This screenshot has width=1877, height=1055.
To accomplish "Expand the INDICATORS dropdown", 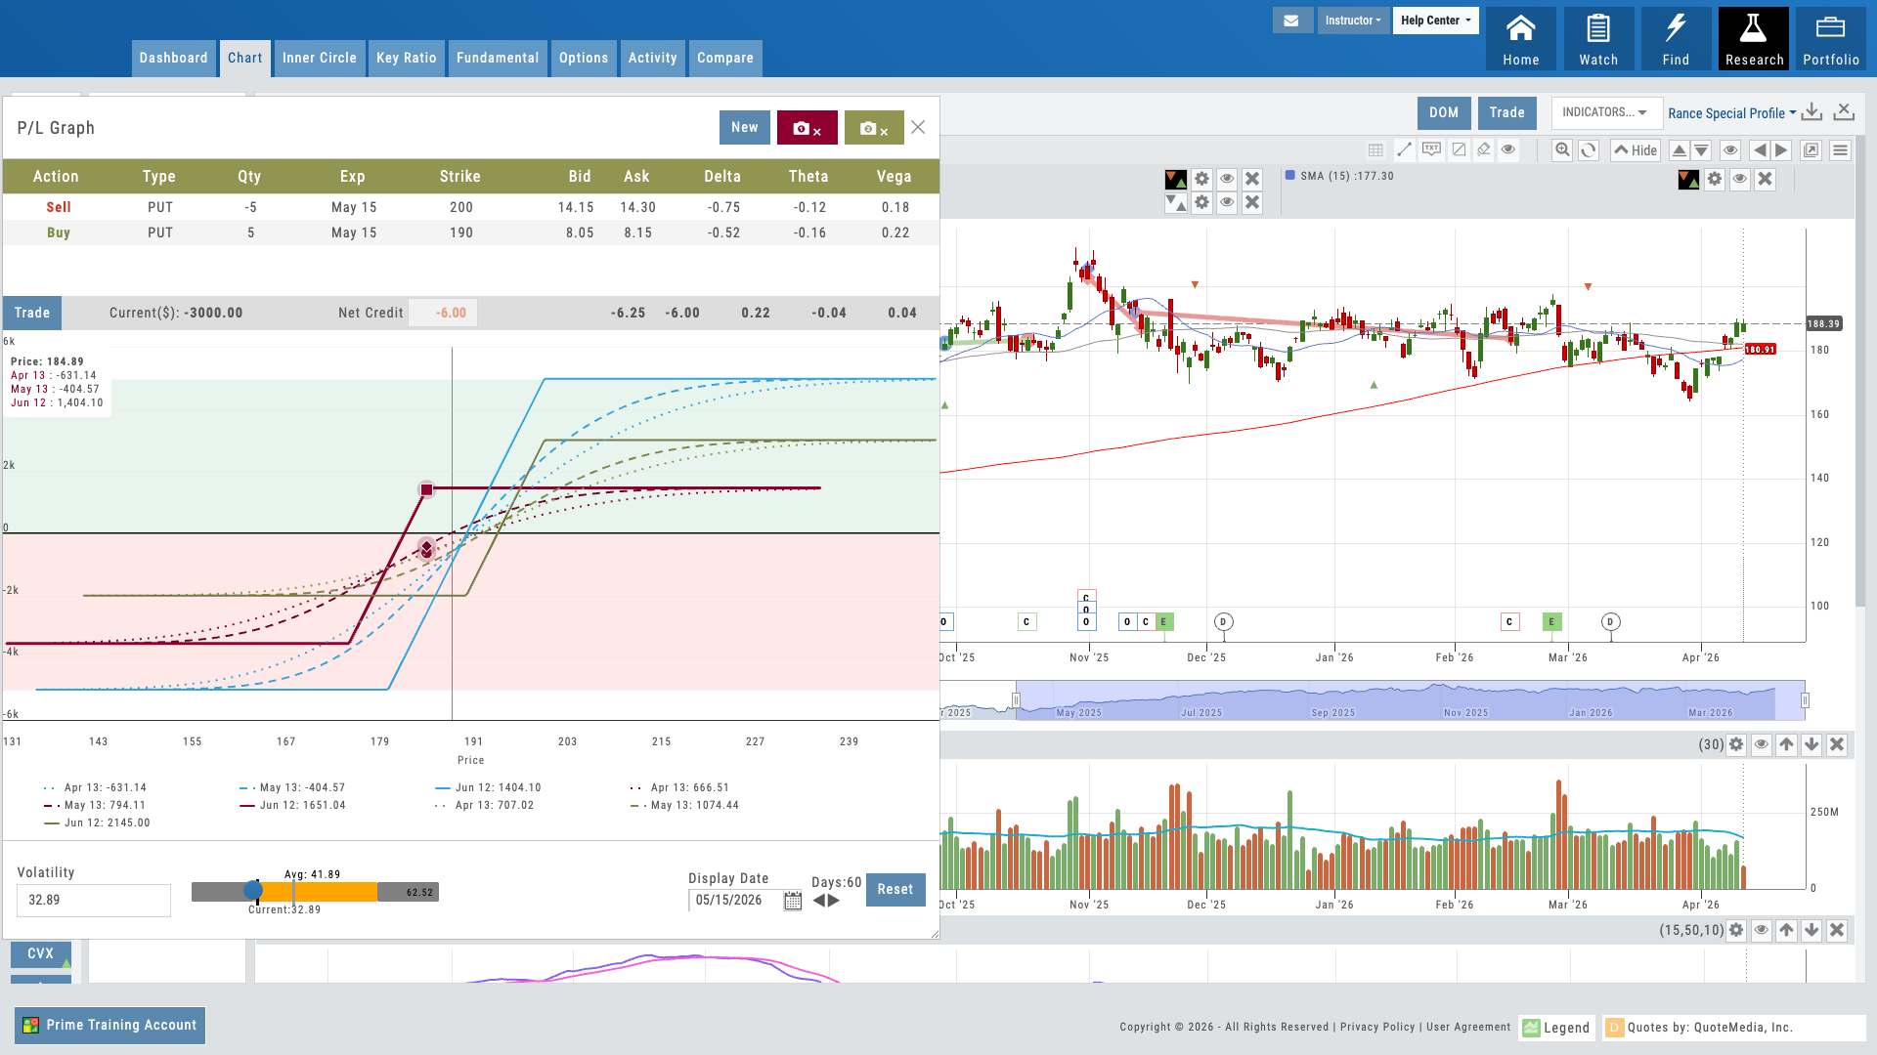I will pos(1605,112).
